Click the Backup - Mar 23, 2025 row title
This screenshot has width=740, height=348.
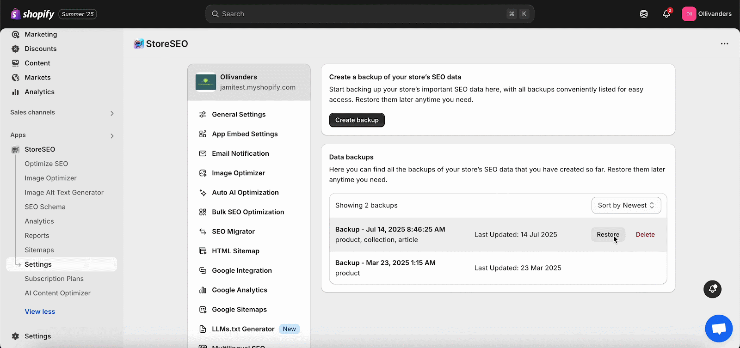coord(385,263)
